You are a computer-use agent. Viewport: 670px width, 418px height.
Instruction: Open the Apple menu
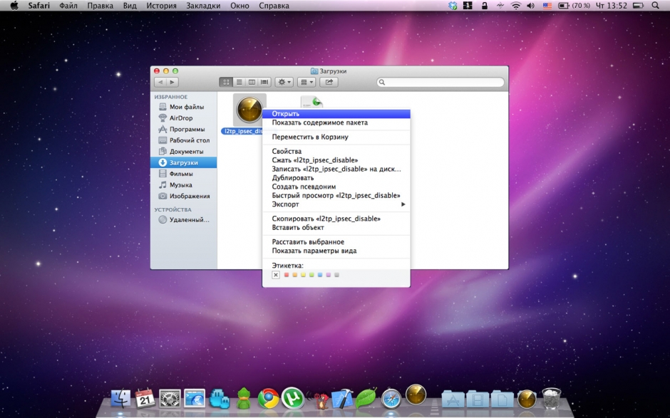tap(14, 6)
